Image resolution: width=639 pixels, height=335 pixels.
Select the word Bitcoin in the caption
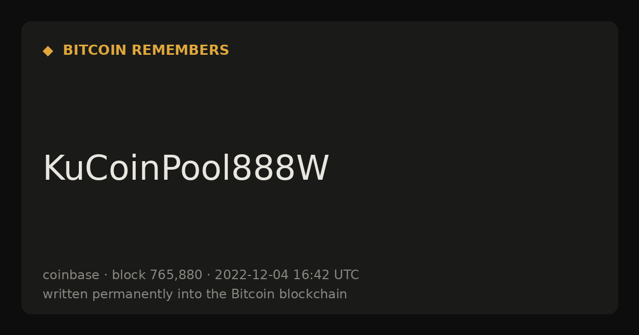click(253, 294)
